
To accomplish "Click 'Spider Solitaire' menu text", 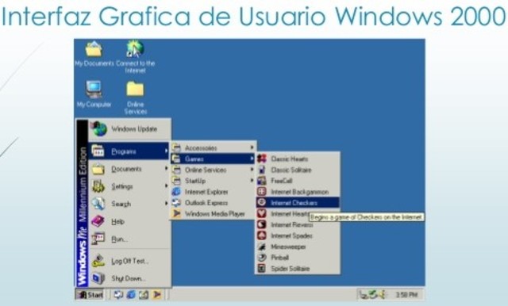I will pyautogui.click(x=291, y=269).
